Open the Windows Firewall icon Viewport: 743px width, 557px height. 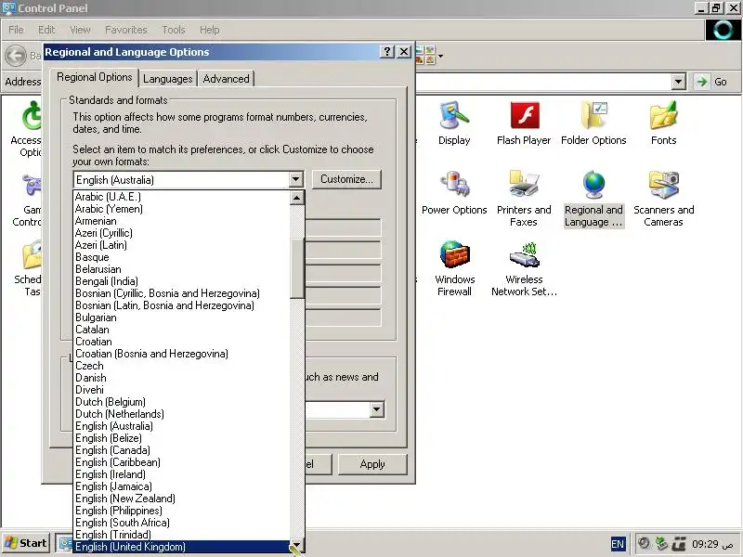point(454,268)
